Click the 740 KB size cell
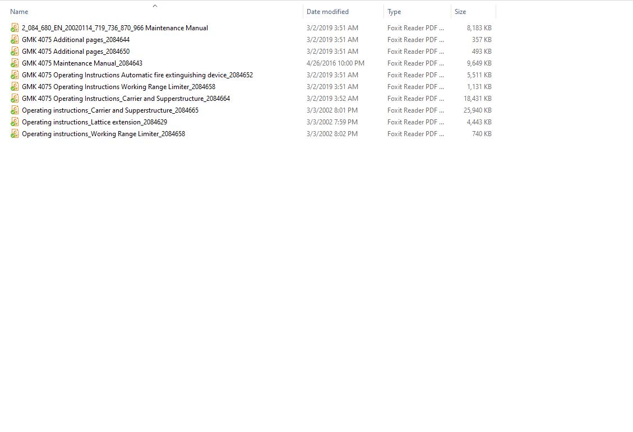633x432 pixels. coord(482,133)
